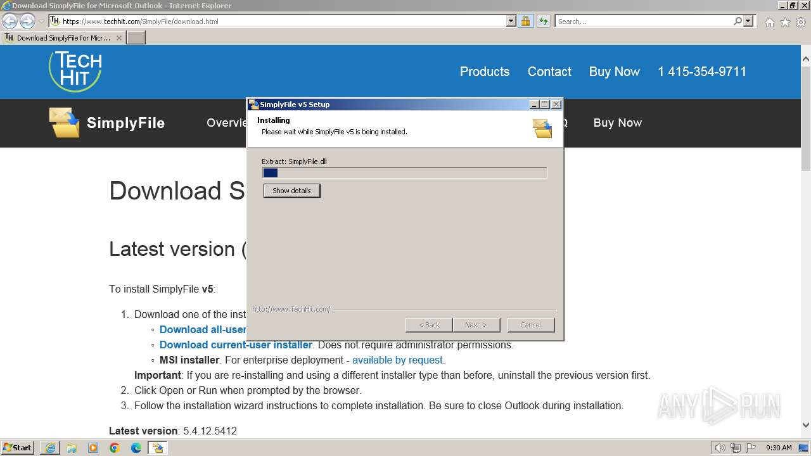
Task: Expand the address bar autocomplete dropdown
Action: pyautogui.click(x=511, y=21)
